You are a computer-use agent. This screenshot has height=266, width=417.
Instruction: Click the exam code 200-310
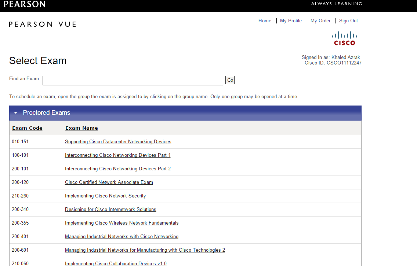(x=20, y=210)
